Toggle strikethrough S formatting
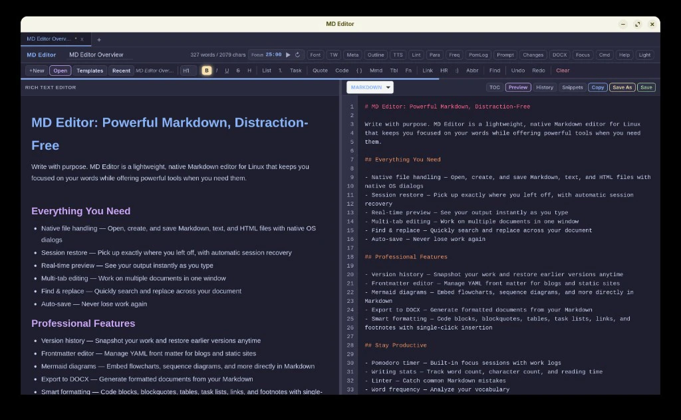This screenshot has height=420, width=681. [238, 71]
